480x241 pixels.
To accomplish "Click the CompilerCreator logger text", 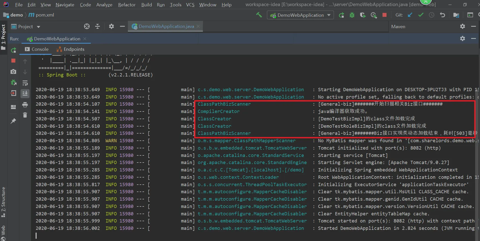I will [219, 111].
